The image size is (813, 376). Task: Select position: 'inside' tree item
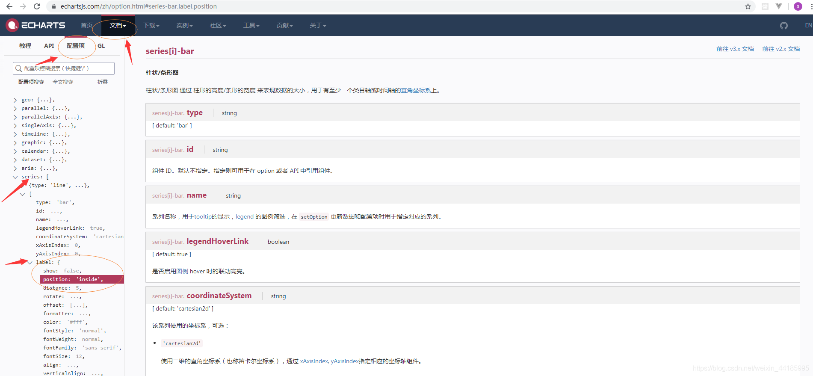[x=82, y=279]
